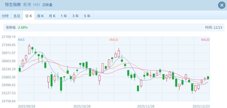The width and height of the screenshot is (227, 108).
Task: Show the 3年 three-year chart
Action: click(x=75, y=16)
